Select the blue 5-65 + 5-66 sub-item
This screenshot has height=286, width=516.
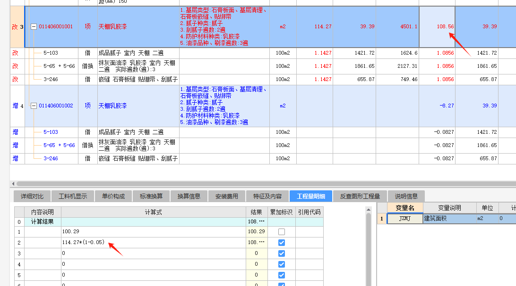[59, 145]
